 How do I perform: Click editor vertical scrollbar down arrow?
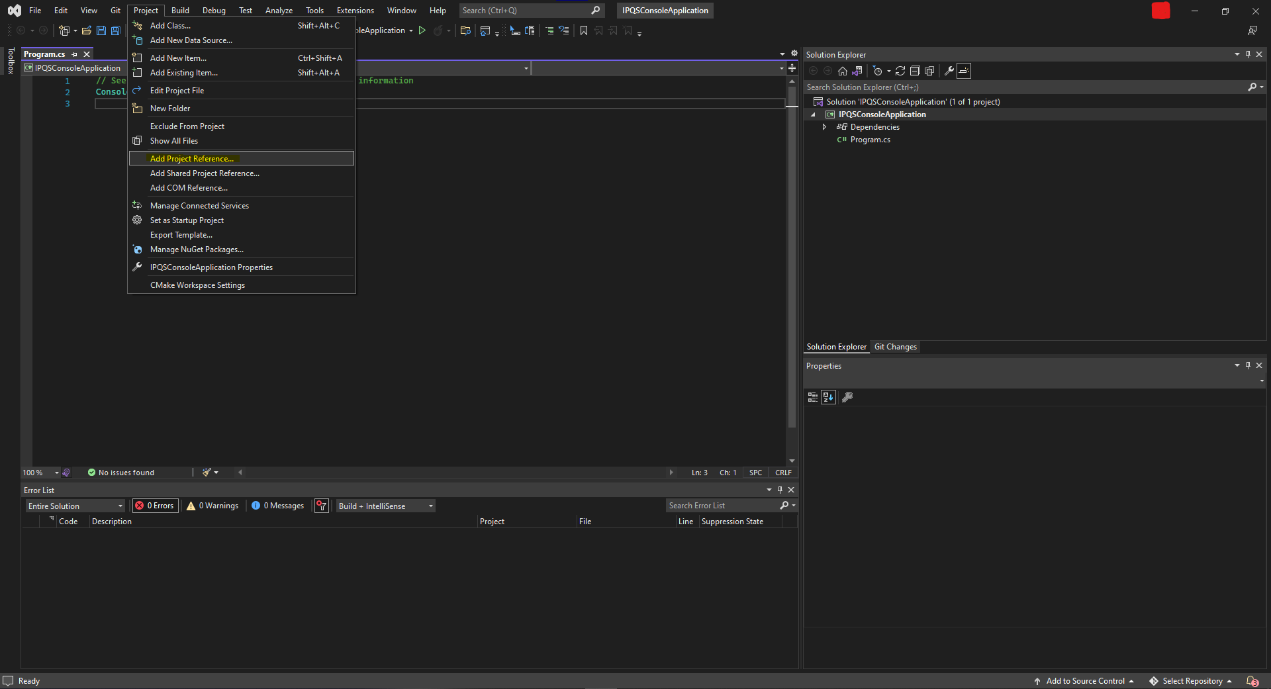[x=792, y=461]
